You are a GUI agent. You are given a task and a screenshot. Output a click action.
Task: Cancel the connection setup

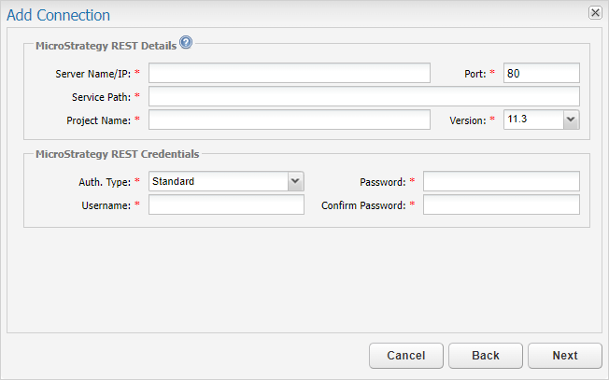click(x=406, y=356)
